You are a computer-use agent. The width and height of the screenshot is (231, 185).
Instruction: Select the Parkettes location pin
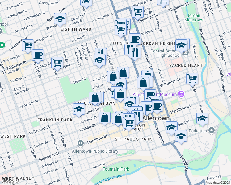click(212, 131)
